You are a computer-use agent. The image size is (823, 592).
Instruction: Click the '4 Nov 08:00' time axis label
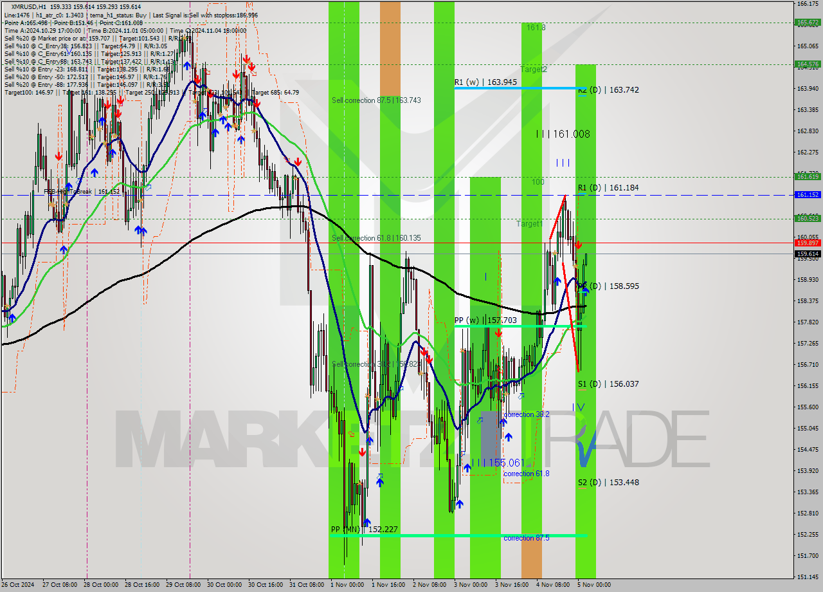pos(552,585)
